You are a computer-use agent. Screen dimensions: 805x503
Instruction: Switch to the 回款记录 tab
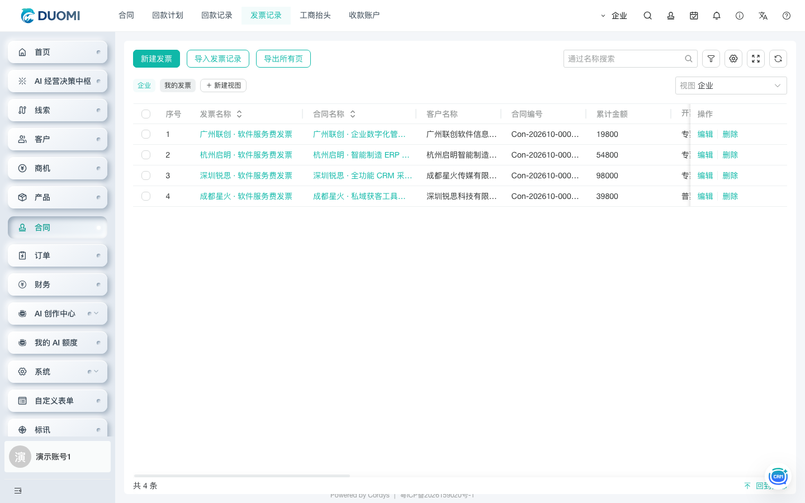click(x=217, y=16)
